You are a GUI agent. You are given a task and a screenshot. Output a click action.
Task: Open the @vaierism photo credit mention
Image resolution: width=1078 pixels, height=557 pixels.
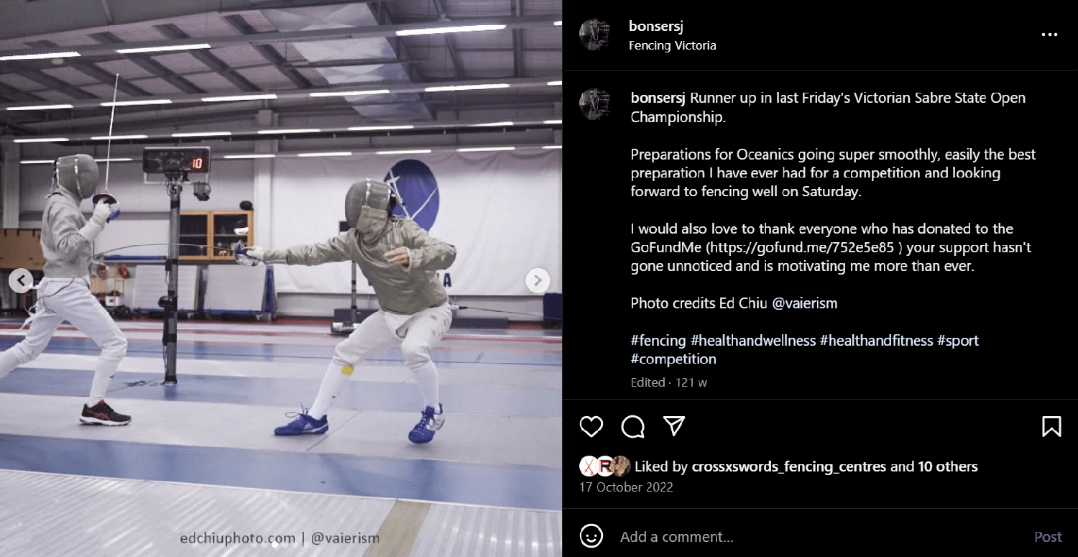click(x=805, y=303)
